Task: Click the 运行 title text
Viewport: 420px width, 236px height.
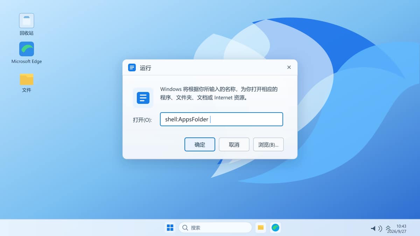Action: [x=146, y=68]
